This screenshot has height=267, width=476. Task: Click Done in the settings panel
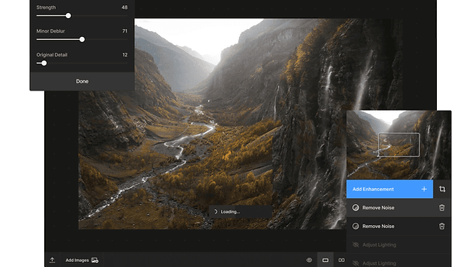(83, 81)
